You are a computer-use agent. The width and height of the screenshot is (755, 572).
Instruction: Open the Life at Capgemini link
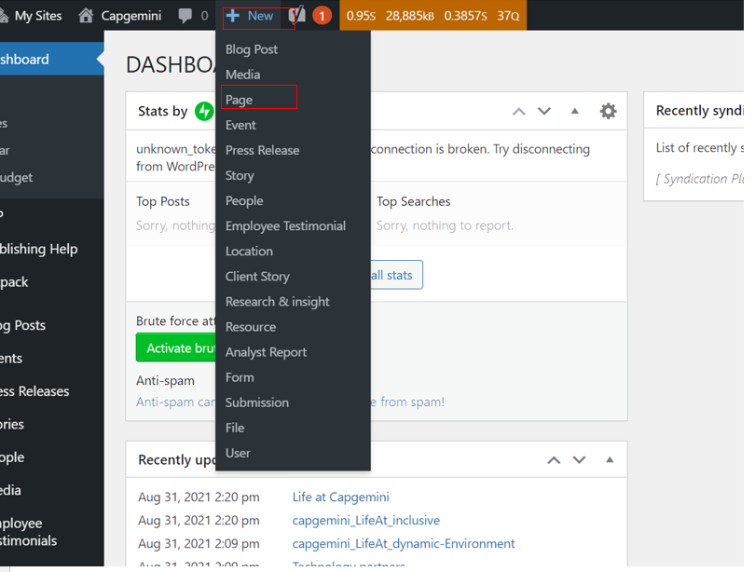(340, 497)
